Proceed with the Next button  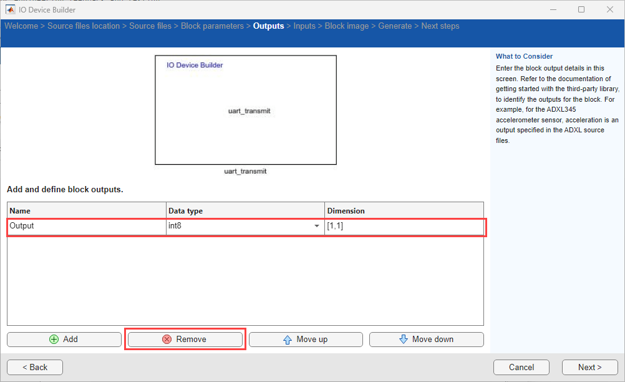(x=589, y=367)
